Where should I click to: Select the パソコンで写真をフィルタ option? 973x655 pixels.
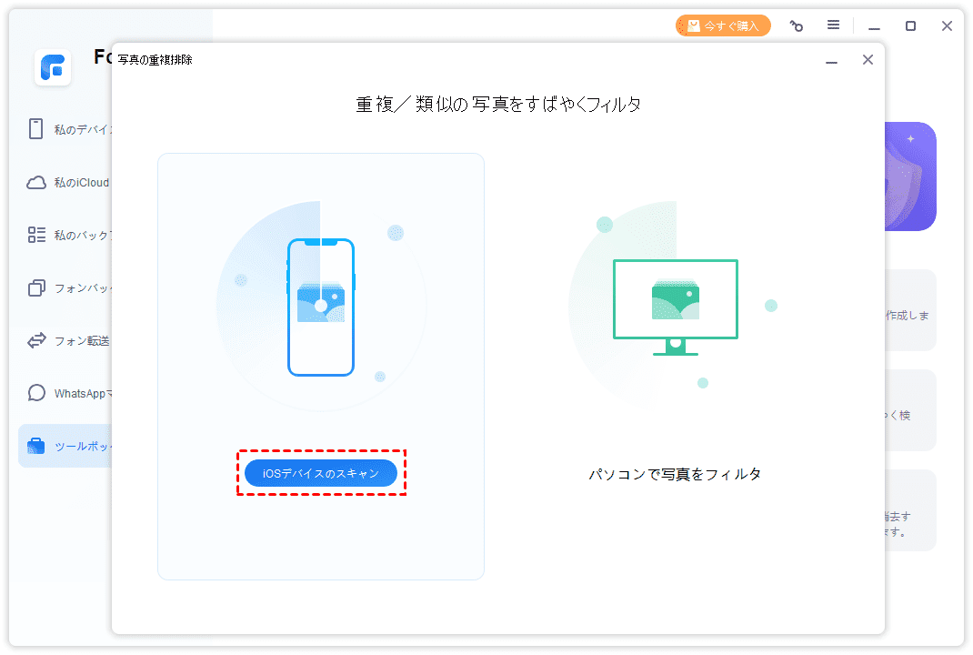(x=675, y=474)
